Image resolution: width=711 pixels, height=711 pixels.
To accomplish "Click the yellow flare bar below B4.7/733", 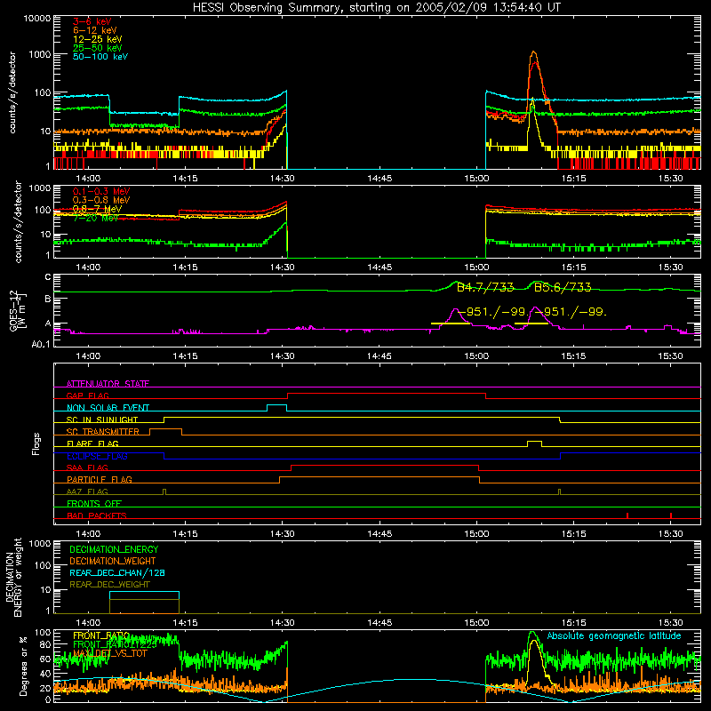I will coord(451,324).
